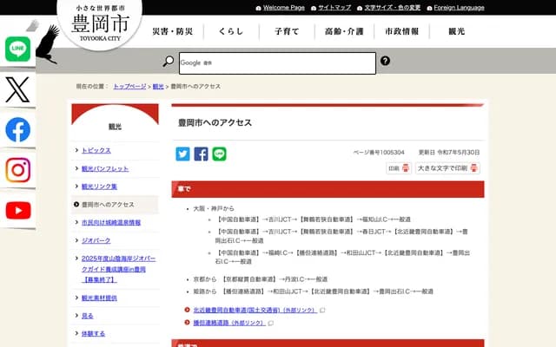Click the 印刷 print button

click(x=398, y=168)
